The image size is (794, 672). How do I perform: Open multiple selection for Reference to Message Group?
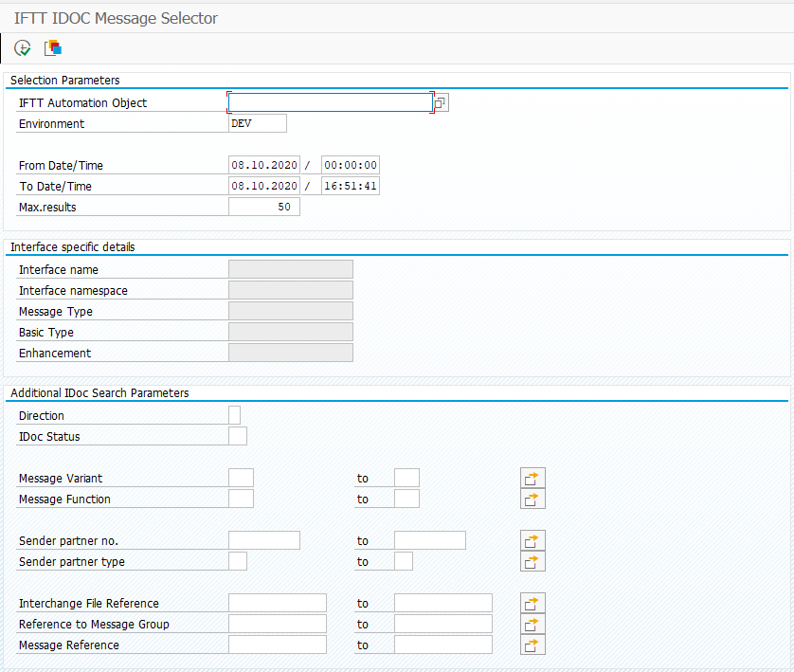point(532,624)
